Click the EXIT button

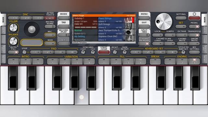point(144,27)
